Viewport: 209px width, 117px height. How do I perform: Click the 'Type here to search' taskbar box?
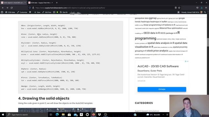[x=27, y=115]
